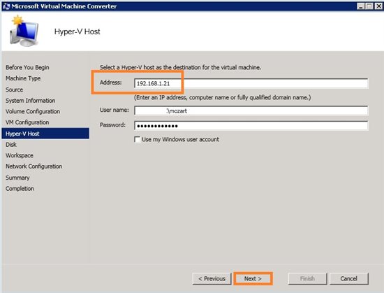Click the Previous button
The width and height of the screenshot is (384, 293).
point(212,279)
